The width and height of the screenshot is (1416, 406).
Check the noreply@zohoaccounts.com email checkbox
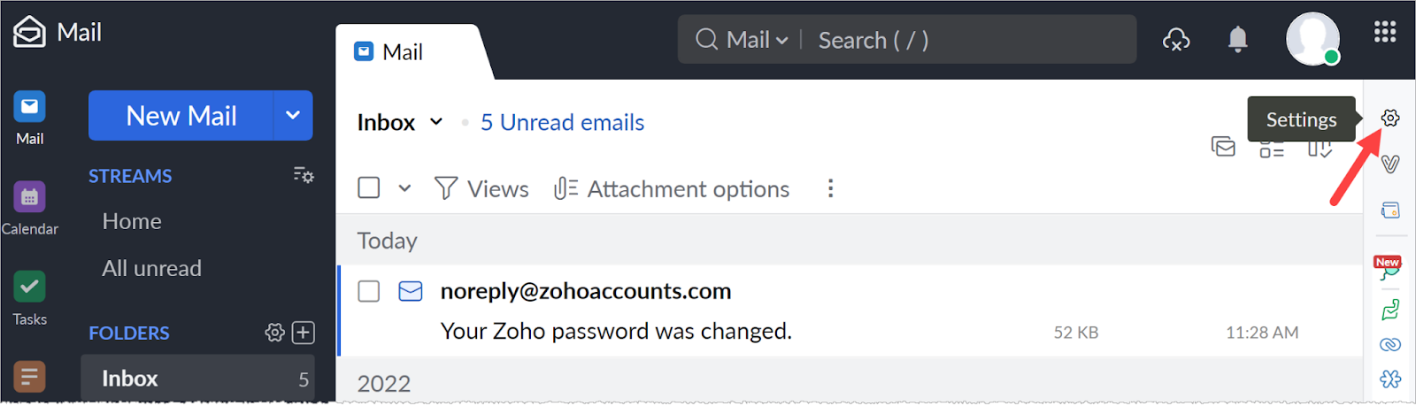pyautogui.click(x=369, y=291)
